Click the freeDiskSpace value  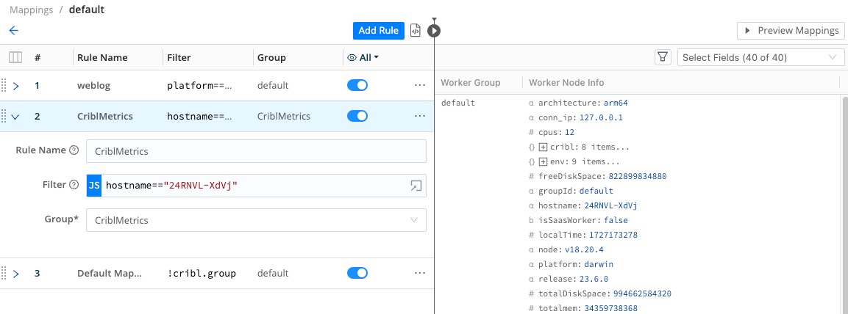click(x=637, y=176)
